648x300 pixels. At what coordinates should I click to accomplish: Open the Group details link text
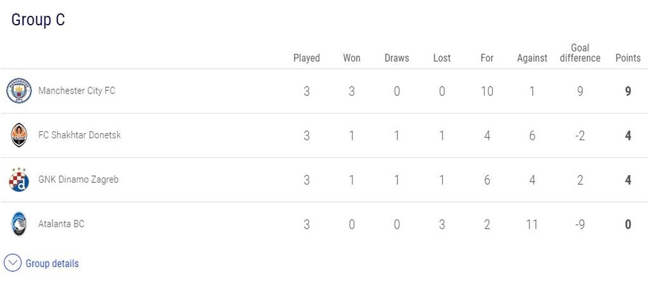(52, 263)
